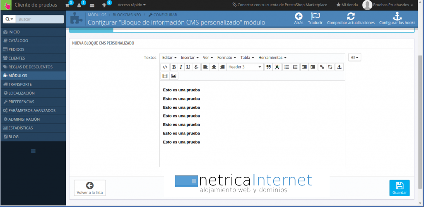Expand Acceso rápido dropdown
Screen dimensions: 424x207
[132, 5]
